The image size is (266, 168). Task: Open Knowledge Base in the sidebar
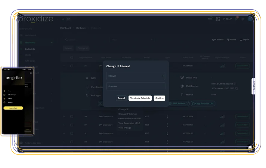point(33,143)
